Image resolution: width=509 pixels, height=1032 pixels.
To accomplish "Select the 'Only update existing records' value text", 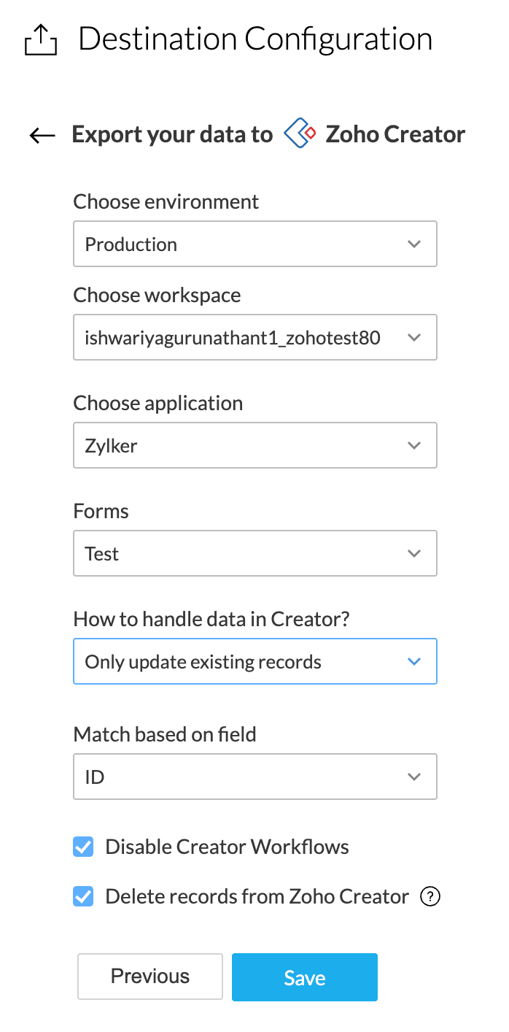I will pos(203,662).
